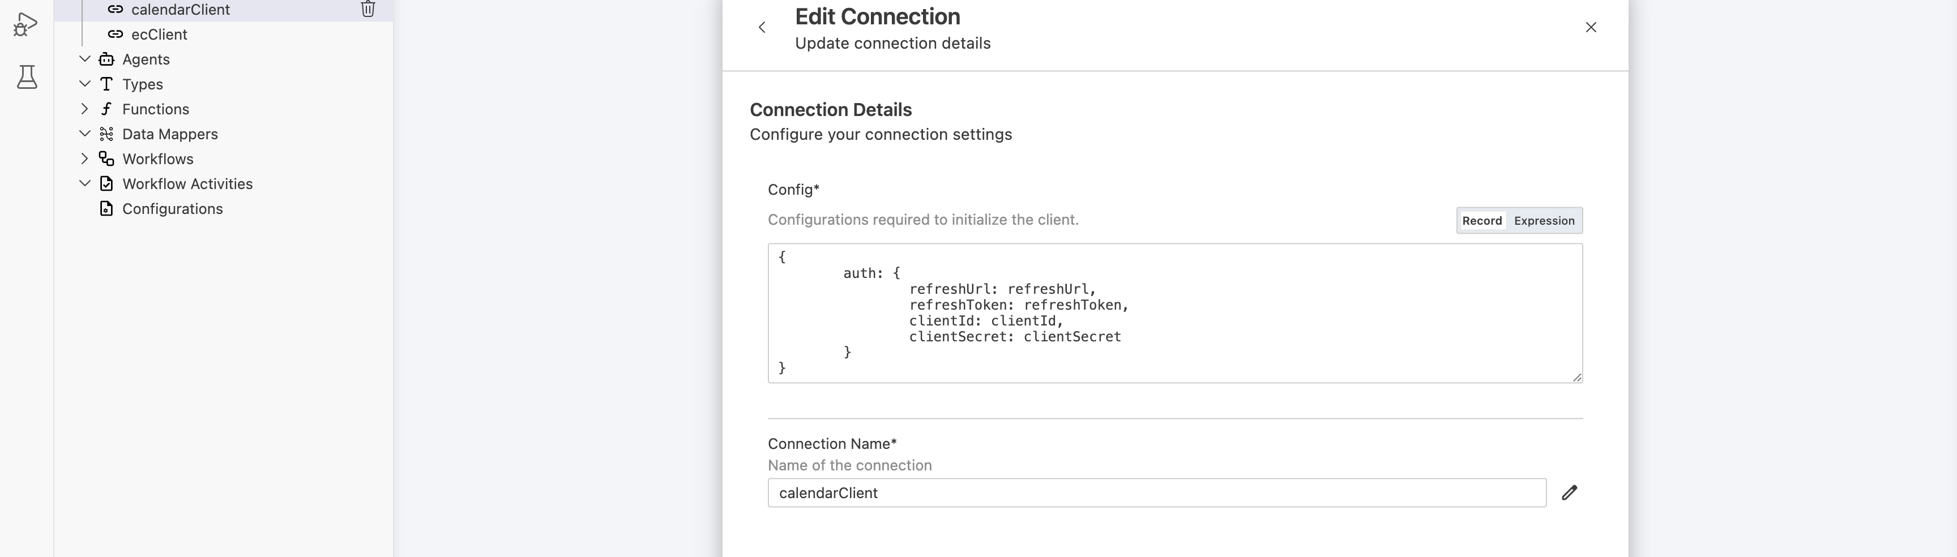This screenshot has width=1957, height=557.
Task: Click inside the Config record text area
Action: click(1174, 313)
